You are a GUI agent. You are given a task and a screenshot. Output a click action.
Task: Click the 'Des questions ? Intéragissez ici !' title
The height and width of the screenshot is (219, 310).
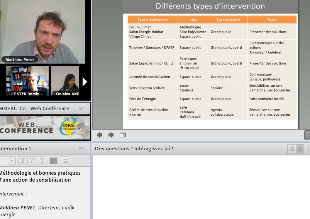134,148
